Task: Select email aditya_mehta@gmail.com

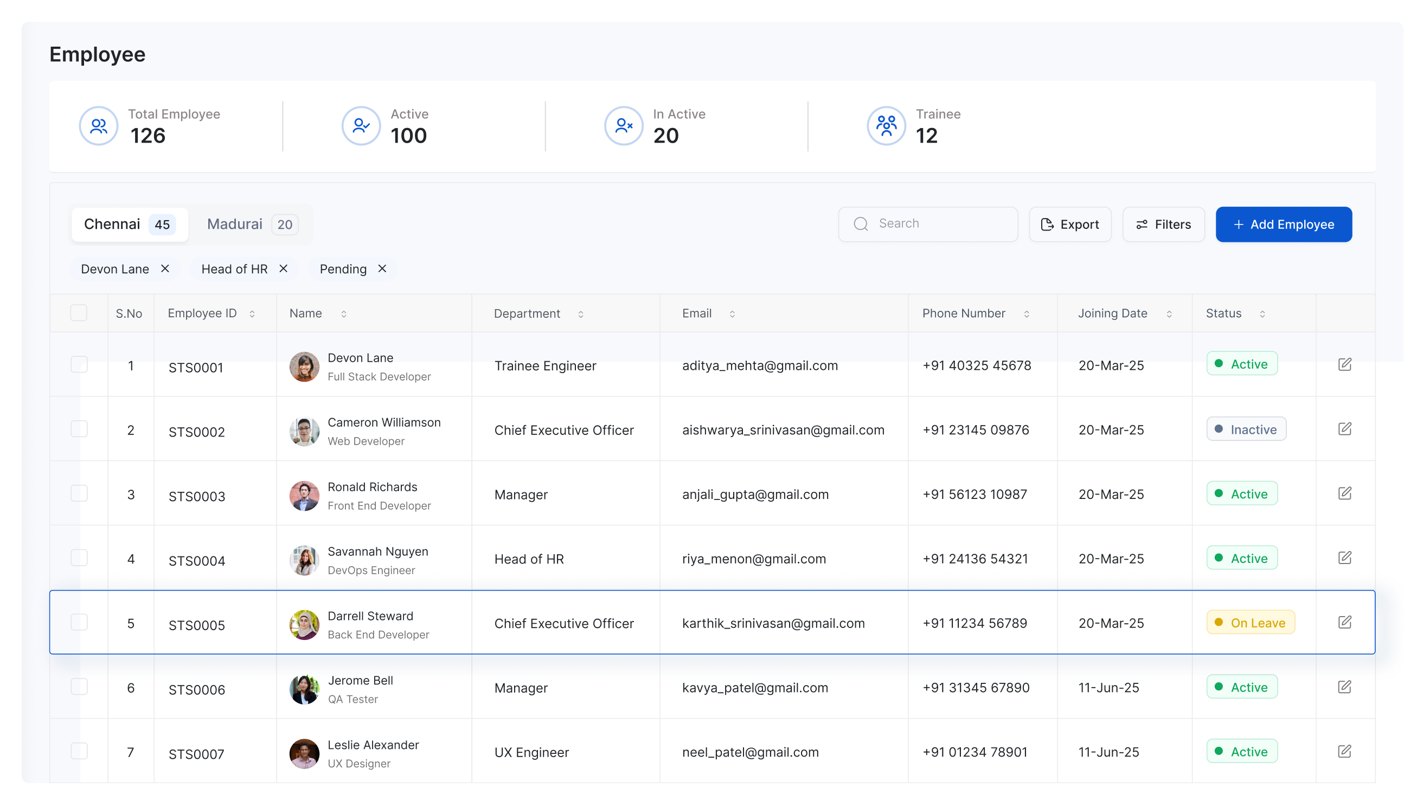Action: 760,366
